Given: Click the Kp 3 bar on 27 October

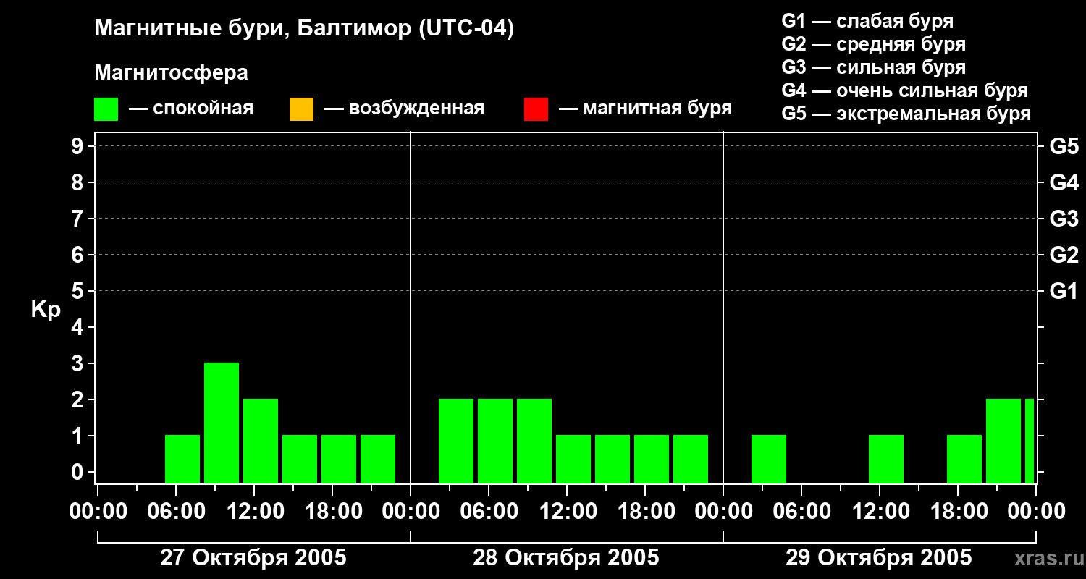Looking at the screenshot, I should (x=222, y=423).
